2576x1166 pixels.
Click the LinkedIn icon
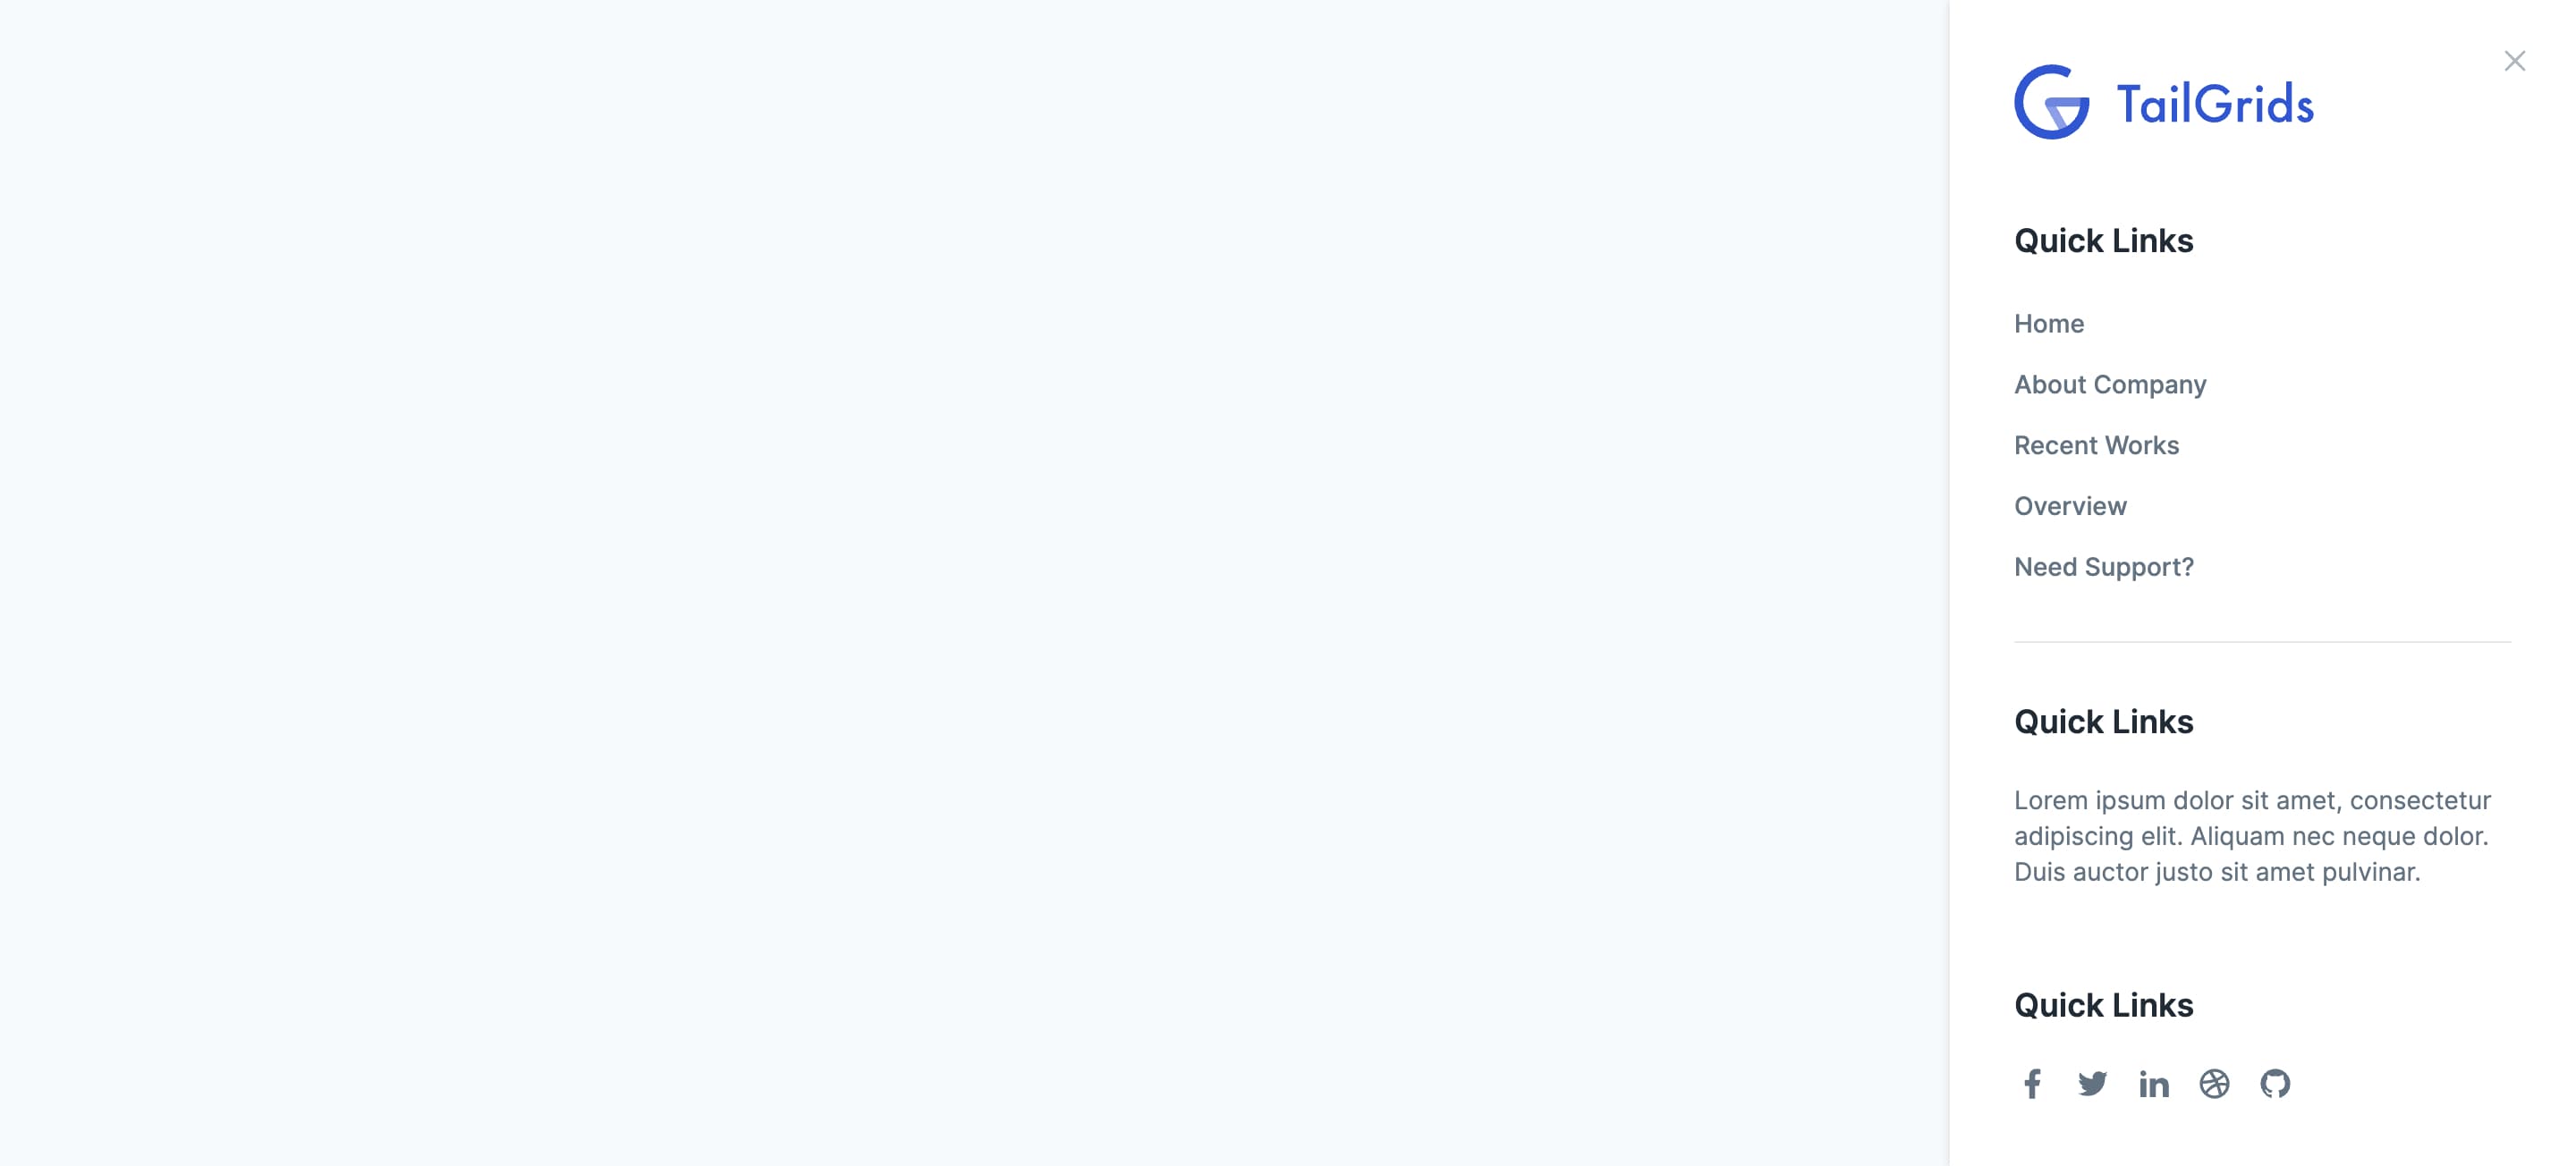2154,1080
